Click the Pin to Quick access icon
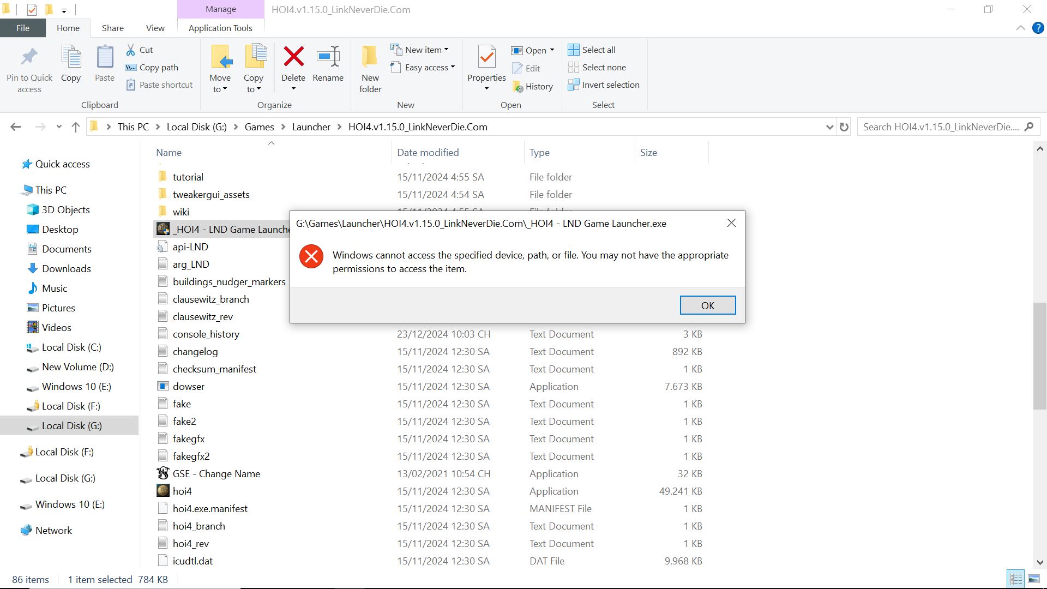Image resolution: width=1047 pixels, height=589 pixels. tap(29, 57)
